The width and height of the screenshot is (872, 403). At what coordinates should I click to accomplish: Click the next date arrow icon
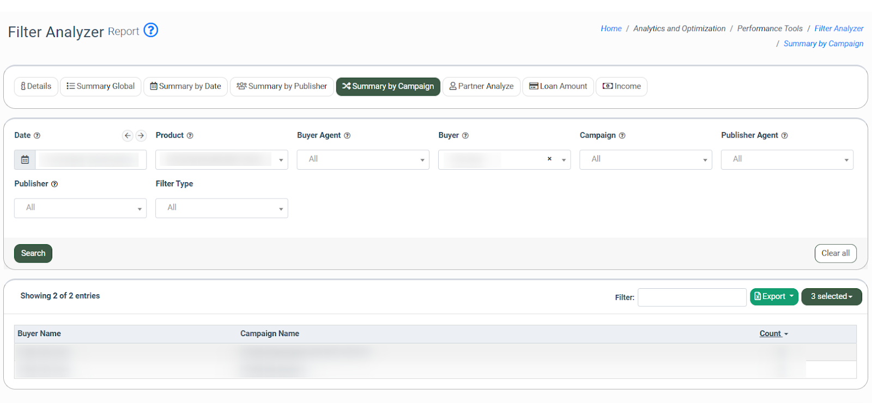pyautogui.click(x=141, y=135)
